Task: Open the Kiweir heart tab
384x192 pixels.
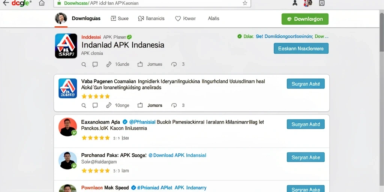Action: (185, 18)
